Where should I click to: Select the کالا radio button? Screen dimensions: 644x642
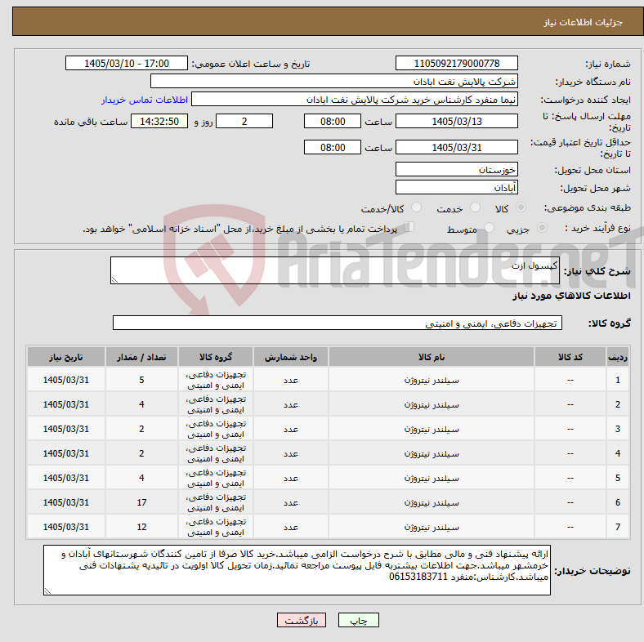tap(521, 207)
